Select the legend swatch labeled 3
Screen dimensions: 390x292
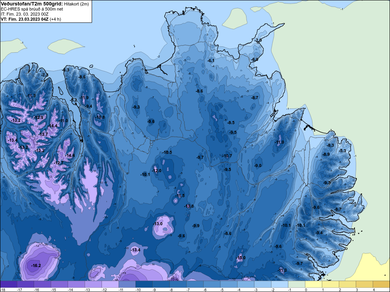pyautogui.click(x=364, y=284)
